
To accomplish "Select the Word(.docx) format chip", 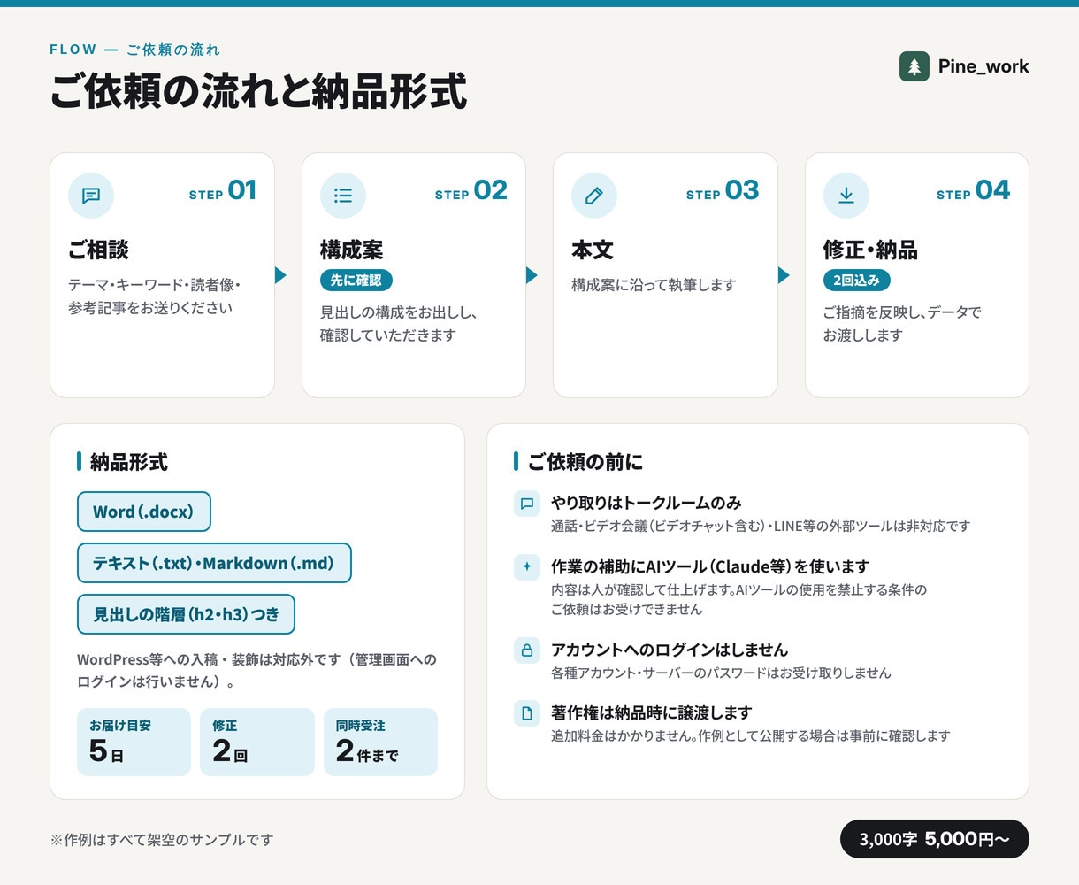I will click(144, 512).
